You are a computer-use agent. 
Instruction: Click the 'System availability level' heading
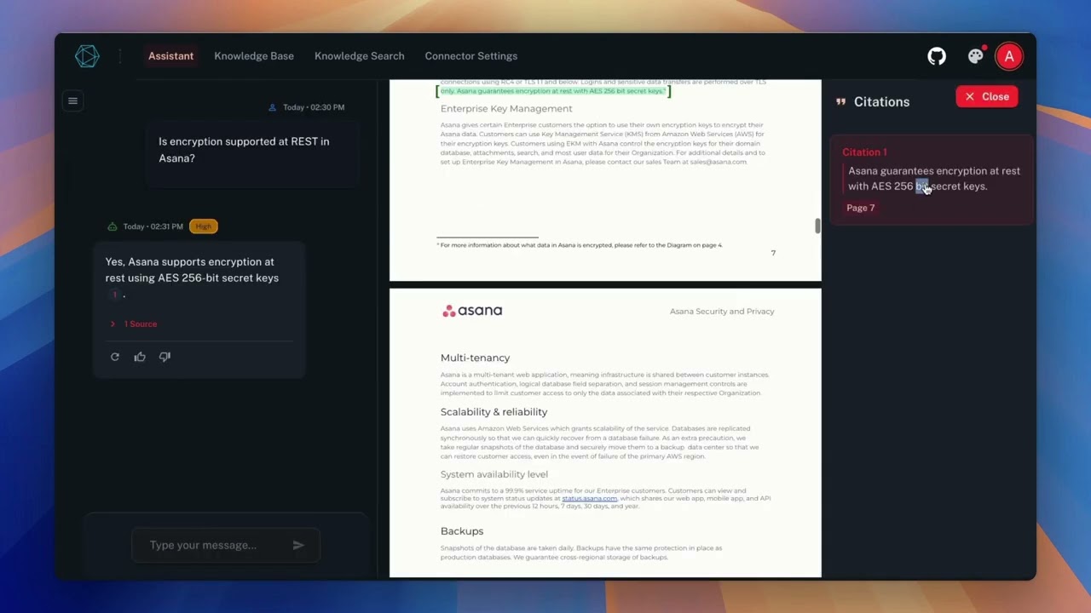coord(494,474)
